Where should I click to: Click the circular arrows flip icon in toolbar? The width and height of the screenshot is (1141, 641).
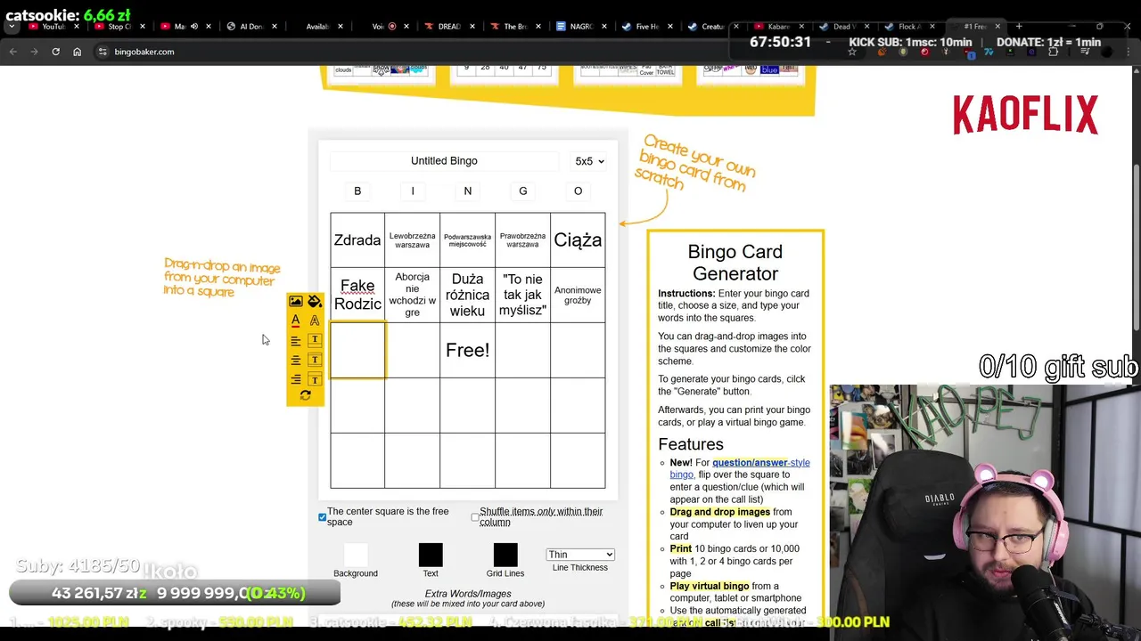pyautogui.click(x=305, y=395)
